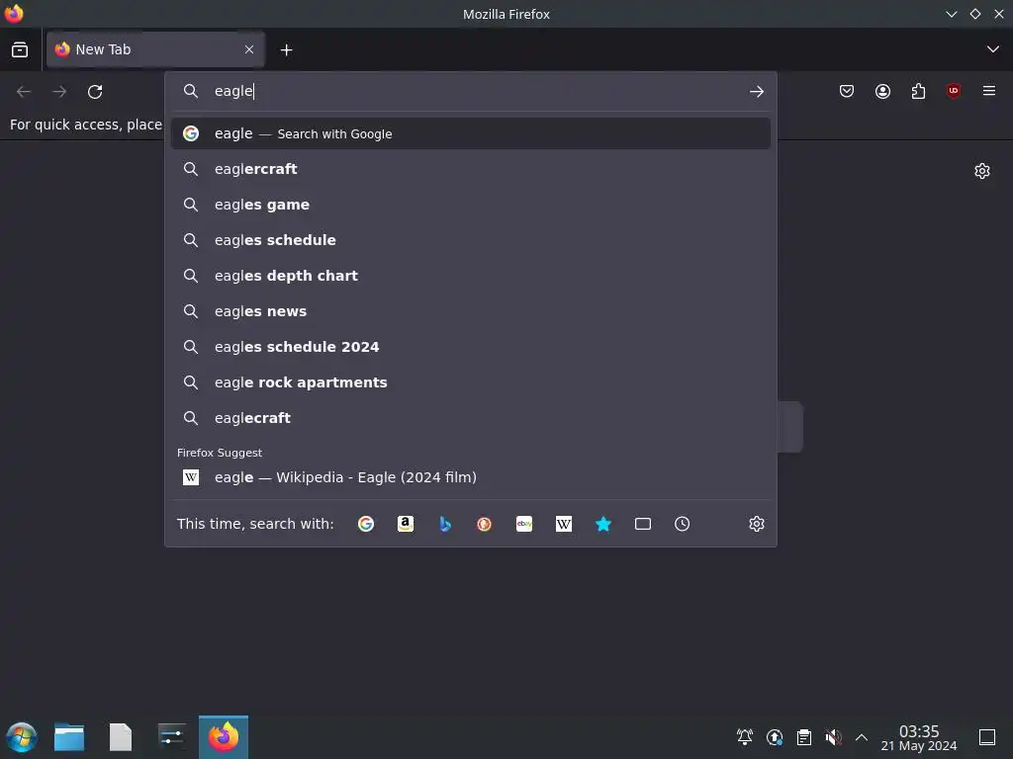Open the Extensions puzzle icon
The width and height of the screenshot is (1013, 759).
(918, 92)
